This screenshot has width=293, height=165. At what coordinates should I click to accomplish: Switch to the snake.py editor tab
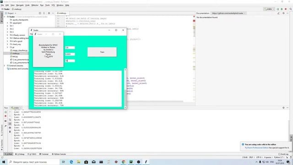click(x=62, y=13)
